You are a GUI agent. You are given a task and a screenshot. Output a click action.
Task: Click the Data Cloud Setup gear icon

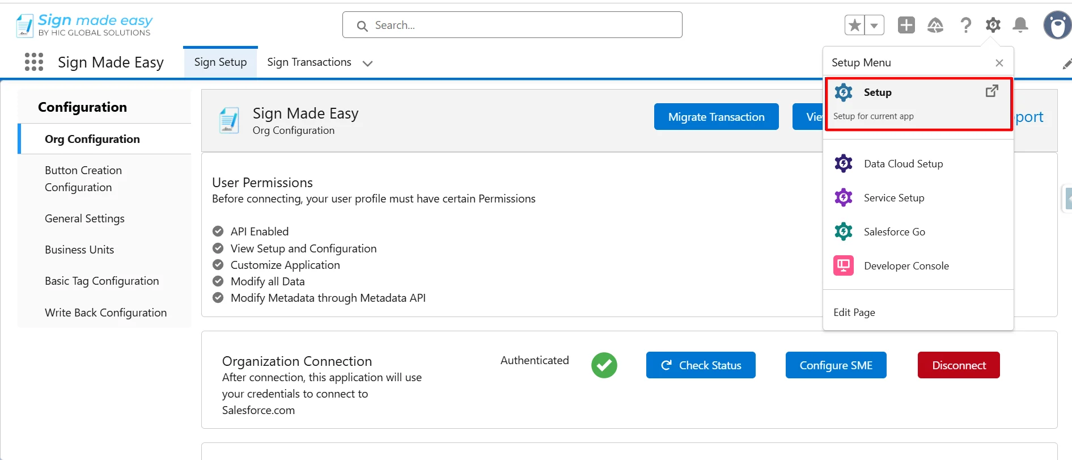844,163
